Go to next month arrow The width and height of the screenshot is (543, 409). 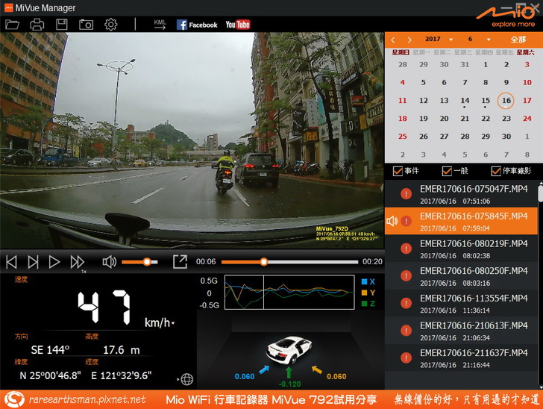[x=409, y=40]
